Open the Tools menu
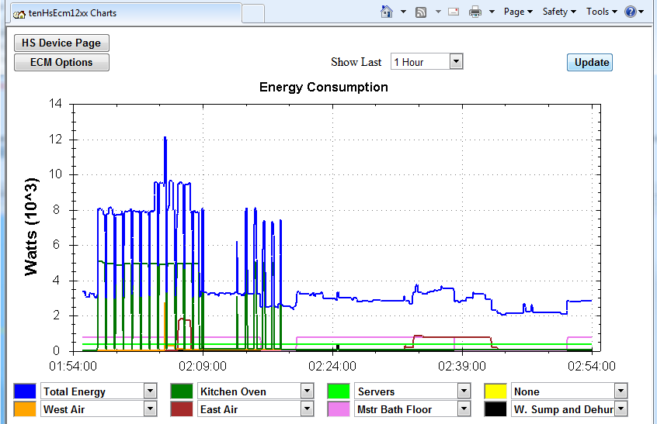 tap(602, 12)
